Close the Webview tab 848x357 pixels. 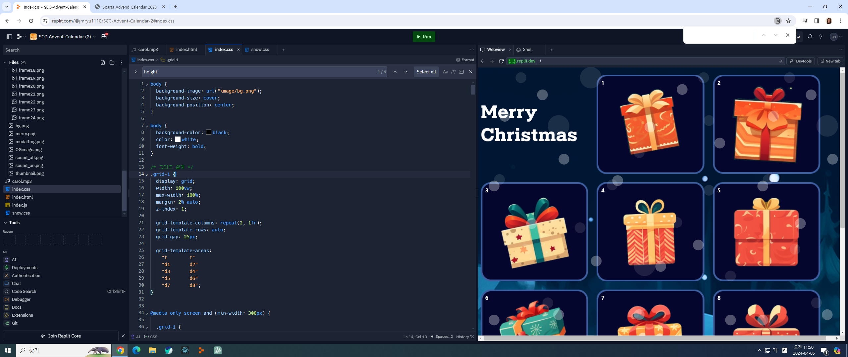click(510, 50)
